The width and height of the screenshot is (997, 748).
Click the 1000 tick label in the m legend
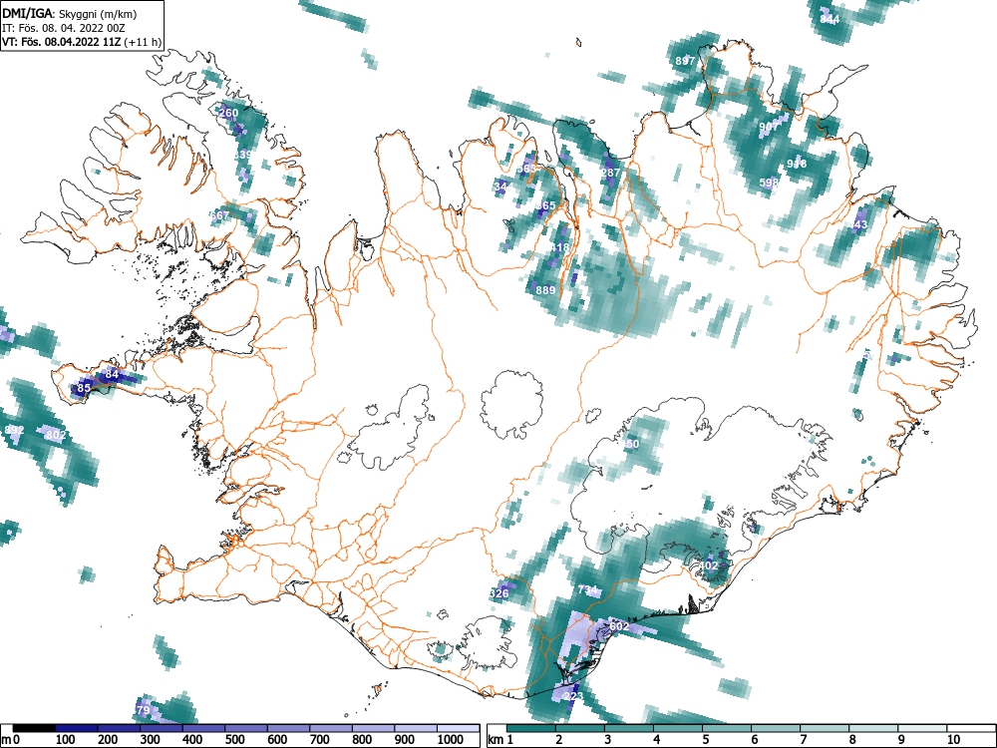pos(451,740)
